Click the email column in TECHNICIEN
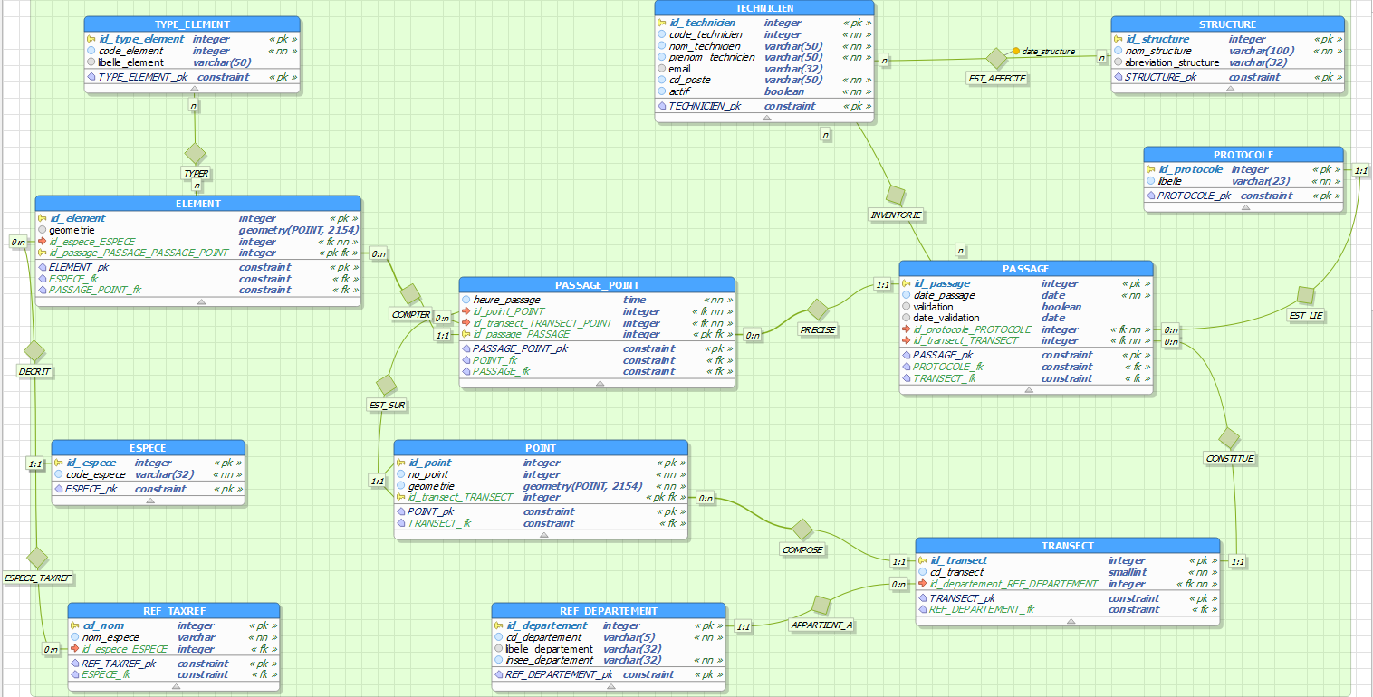 (x=764, y=68)
